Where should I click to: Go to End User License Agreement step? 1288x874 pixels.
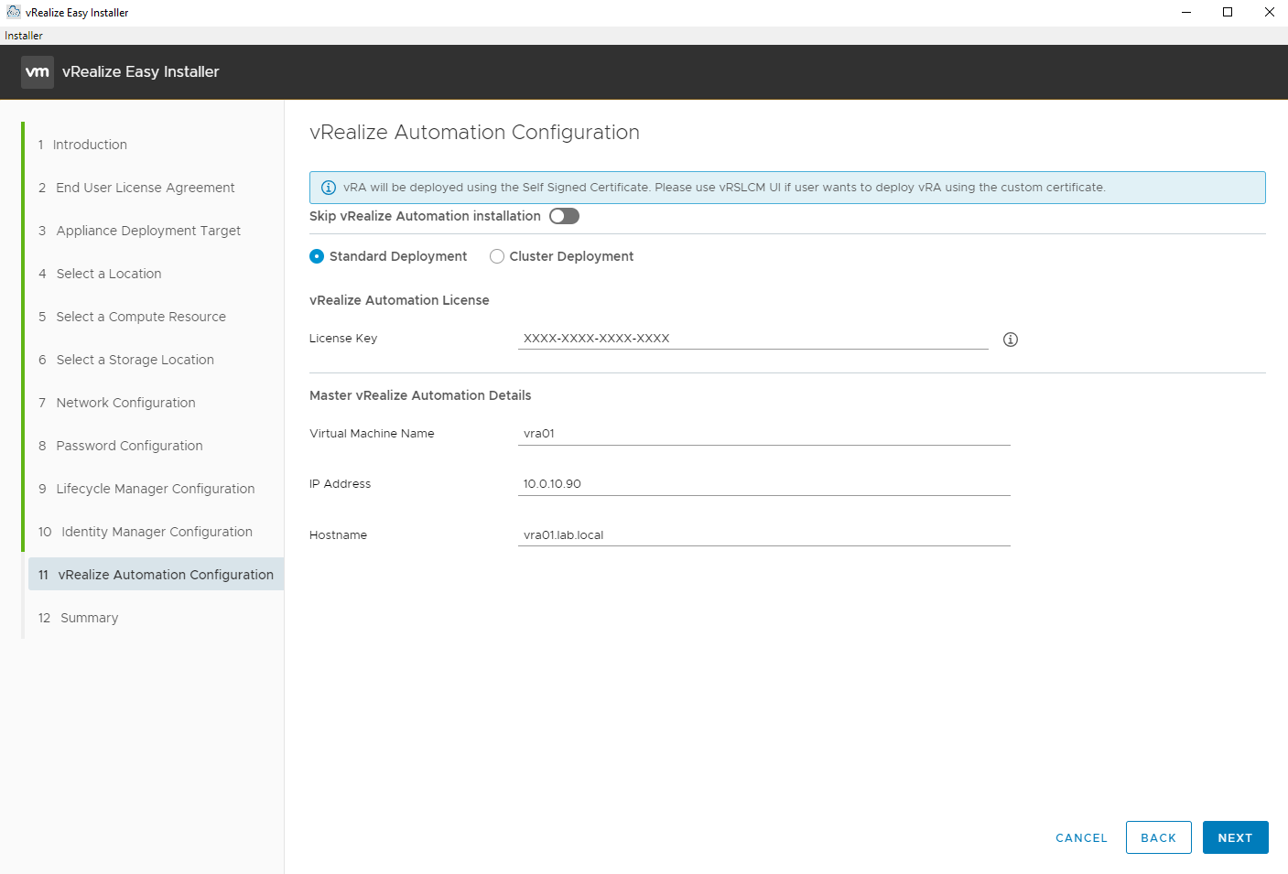click(x=136, y=188)
